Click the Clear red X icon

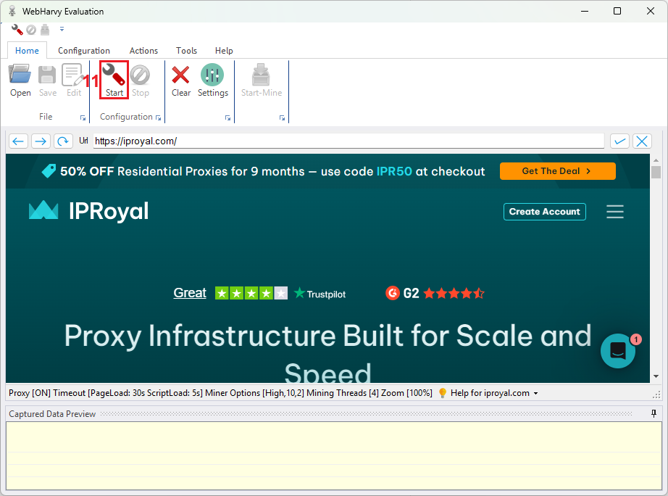tap(181, 79)
